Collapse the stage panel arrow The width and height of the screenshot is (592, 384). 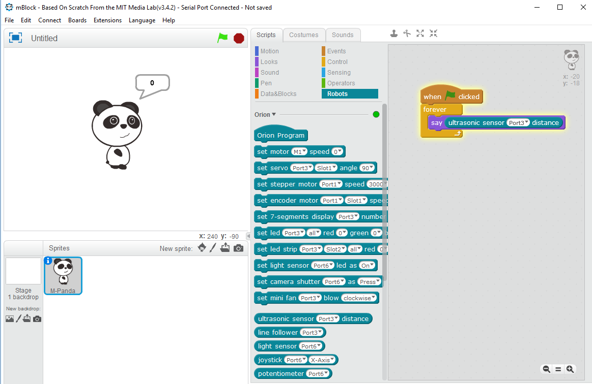pos(248,236)
